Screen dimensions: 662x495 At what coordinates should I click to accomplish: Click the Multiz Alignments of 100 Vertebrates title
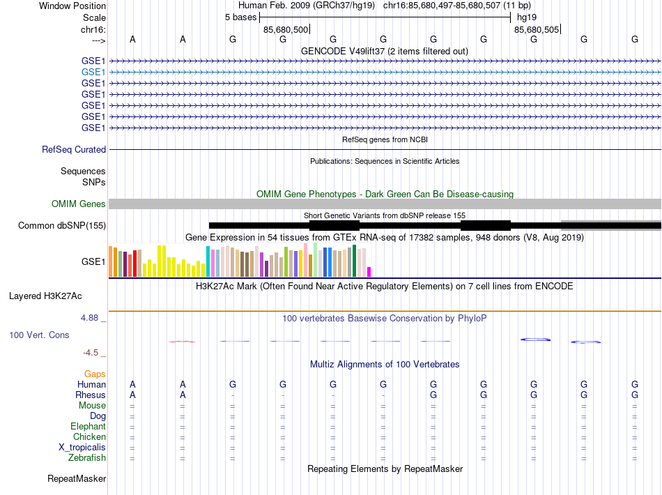coord(385,365)
